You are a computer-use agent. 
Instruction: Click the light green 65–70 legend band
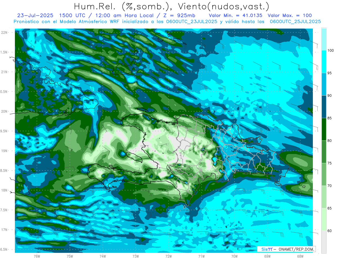click(324, 197)
